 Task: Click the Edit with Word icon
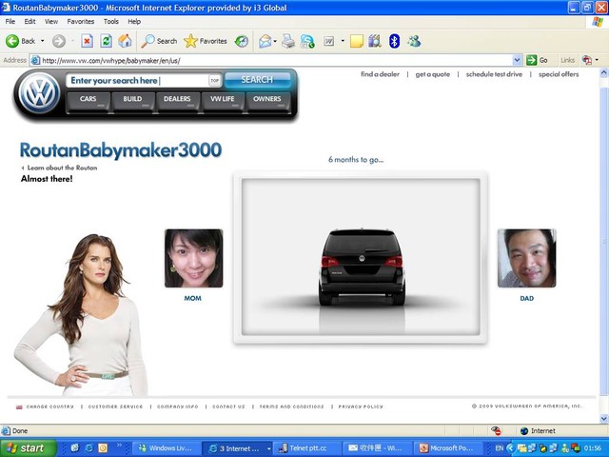(x=329, y=41)
